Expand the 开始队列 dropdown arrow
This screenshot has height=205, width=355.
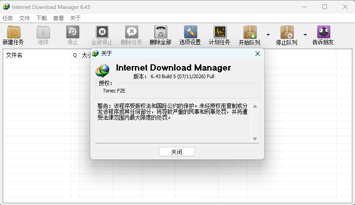[x=268, y=35]
